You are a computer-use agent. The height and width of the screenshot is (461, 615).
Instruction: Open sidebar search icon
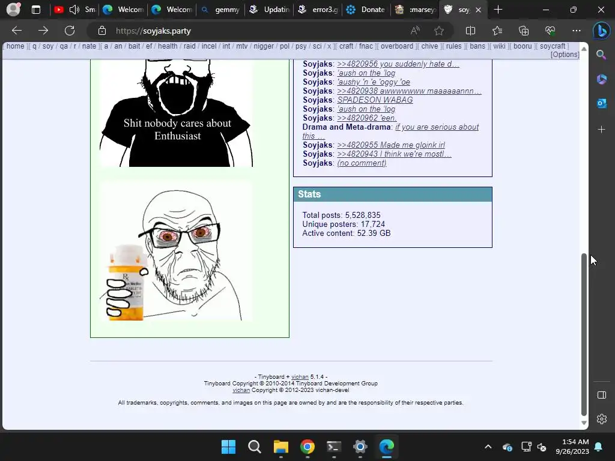point(601,55)
